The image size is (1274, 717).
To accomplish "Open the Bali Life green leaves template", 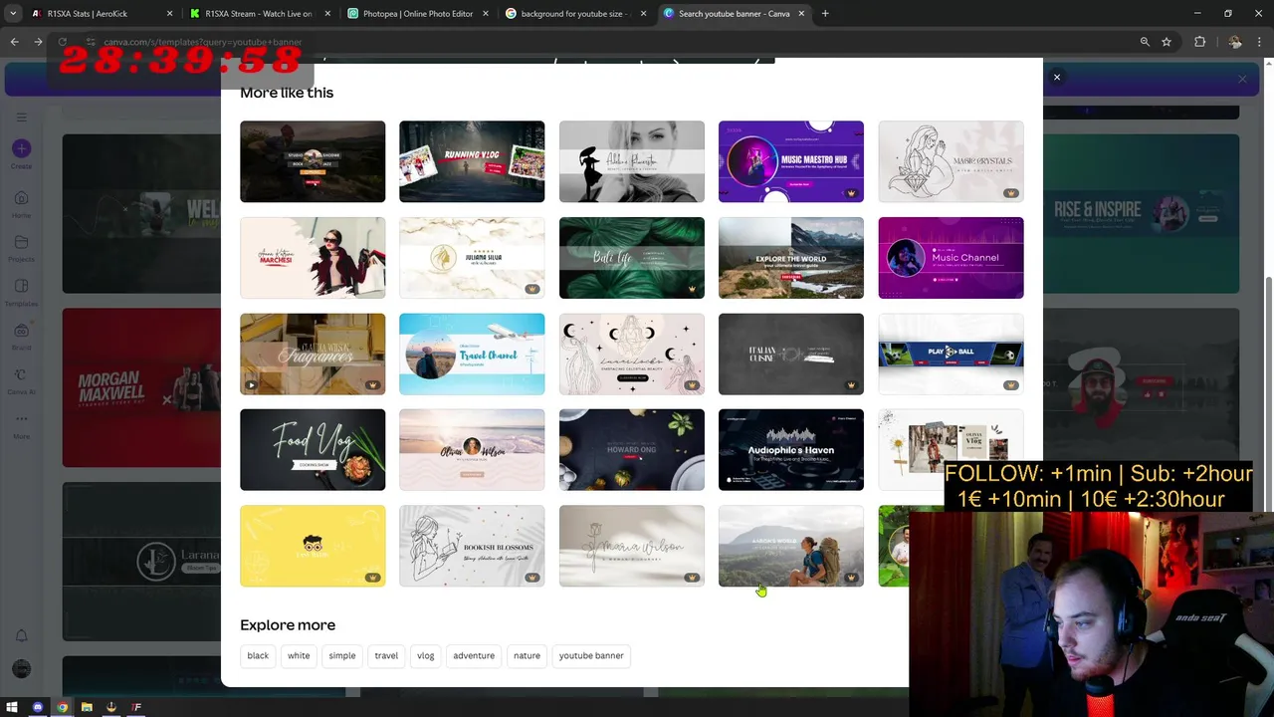I will [x=632, y=258].
